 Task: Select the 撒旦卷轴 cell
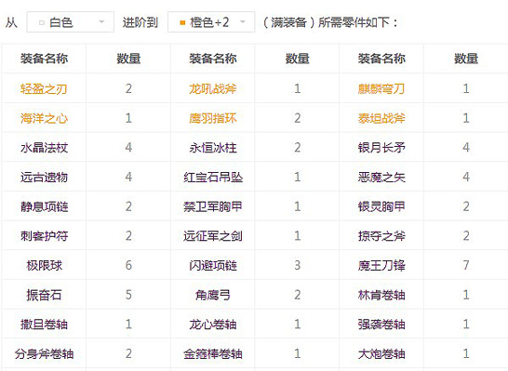tap(44, 325)
